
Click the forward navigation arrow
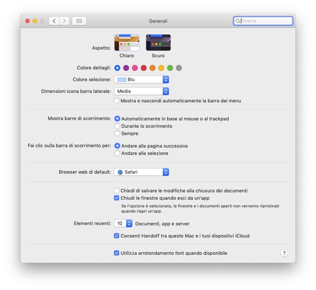(65, 21)
